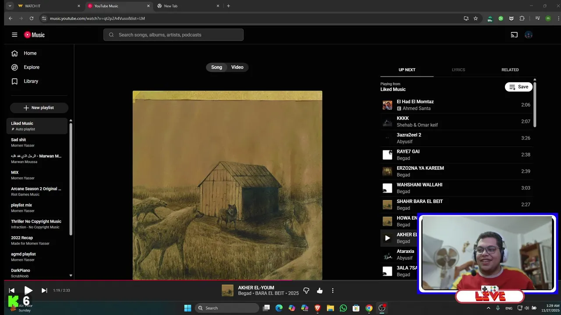Skip to the previous track
This screenshot has height=315, width=561.
[12, 290]
